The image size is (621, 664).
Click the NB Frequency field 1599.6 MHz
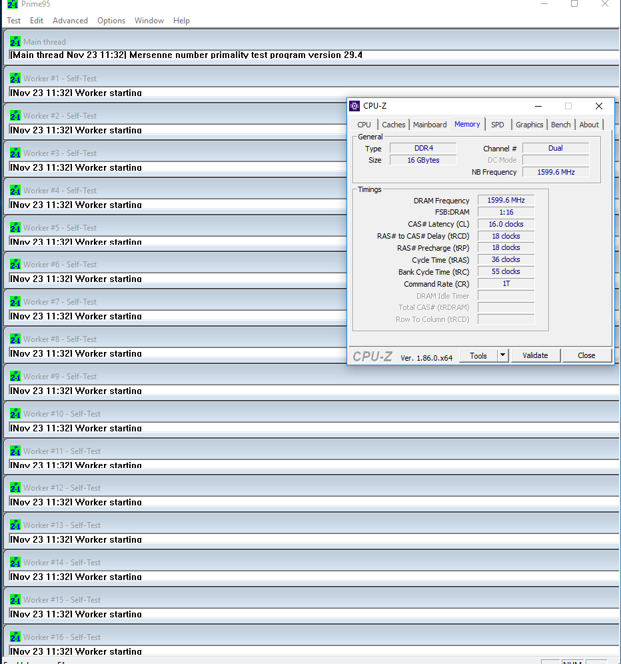(556, 172)
